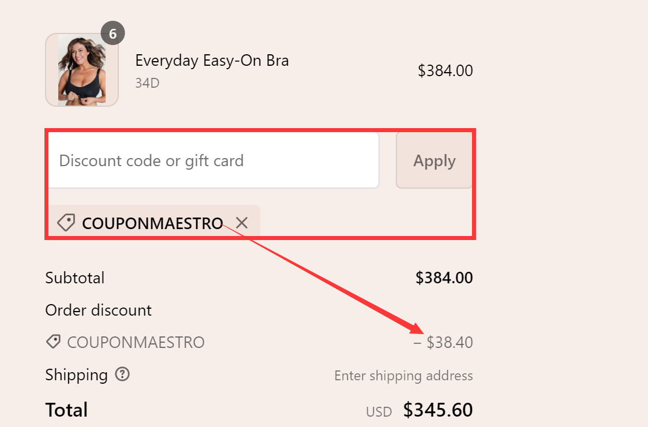
Task: Click the $384.00 item price
Action: [x=445, y=70]
